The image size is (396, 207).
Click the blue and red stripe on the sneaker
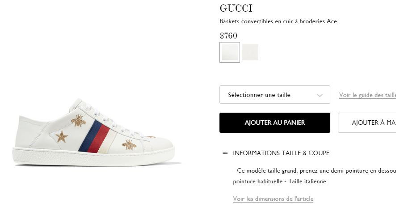(x=94, y=136)
